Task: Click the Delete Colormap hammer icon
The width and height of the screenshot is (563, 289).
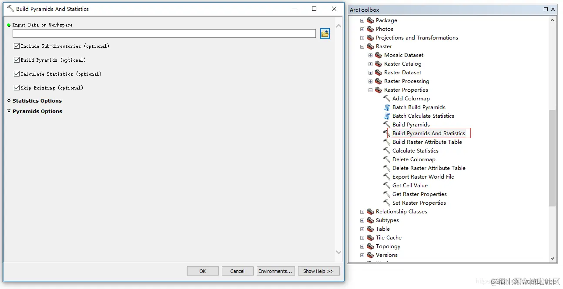Action: tap(387, 159)
